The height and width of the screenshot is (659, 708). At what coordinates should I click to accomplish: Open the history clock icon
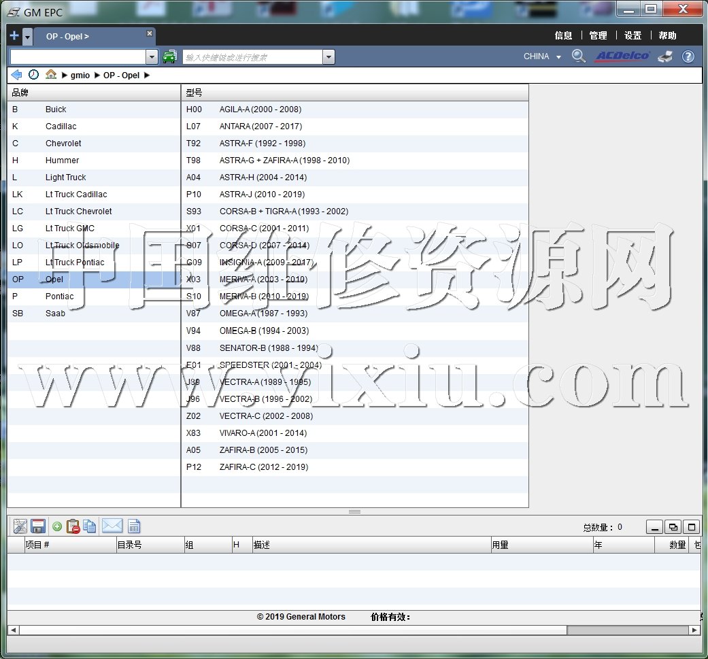(33, 75)
